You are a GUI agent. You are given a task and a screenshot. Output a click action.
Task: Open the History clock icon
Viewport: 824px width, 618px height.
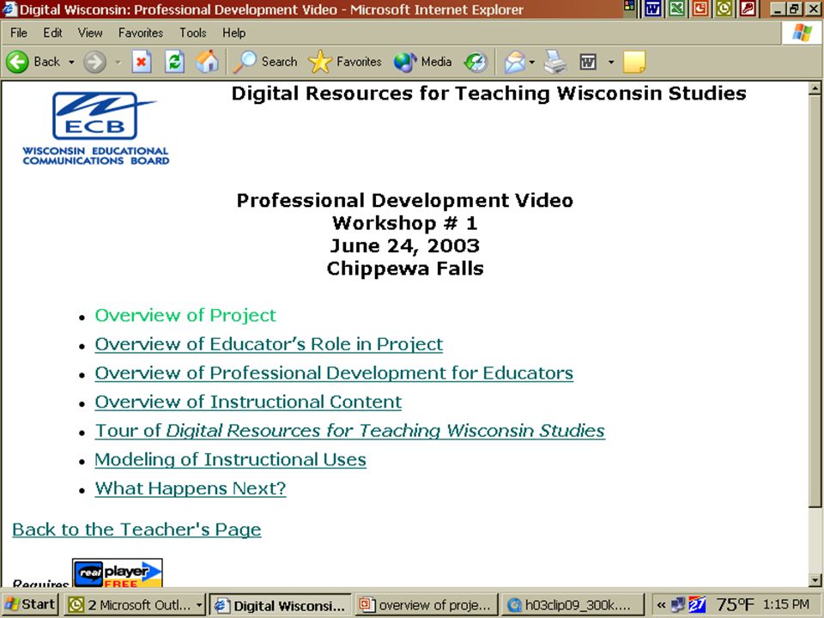coord(476,62)
